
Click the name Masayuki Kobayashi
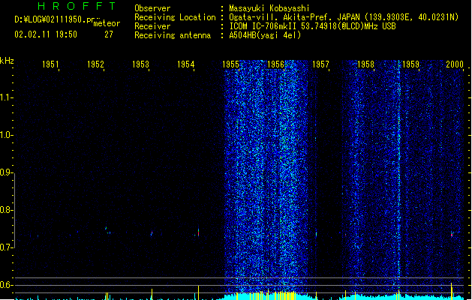(x=269, y=8)
